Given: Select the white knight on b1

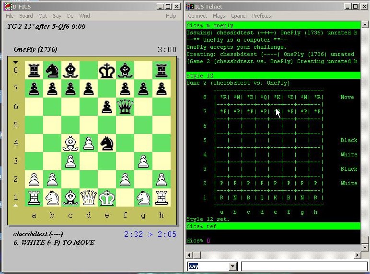Looking at the screenshot, I should 52,198.
